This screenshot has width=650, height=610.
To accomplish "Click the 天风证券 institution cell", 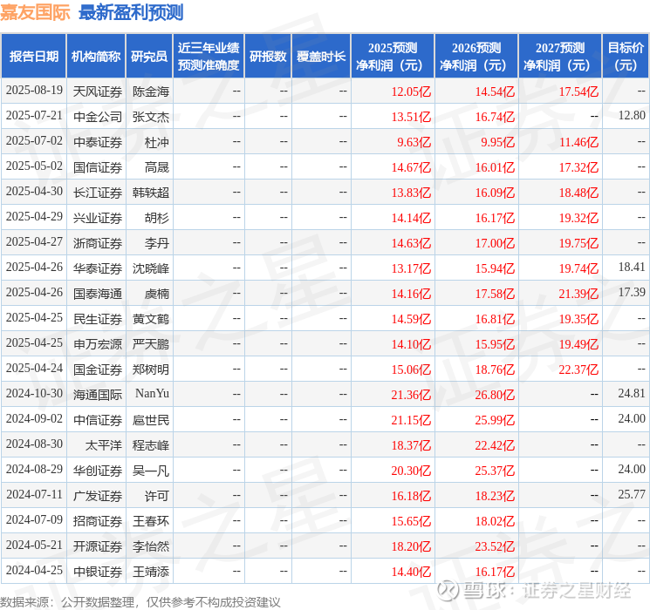I will [x=98, y=91].
